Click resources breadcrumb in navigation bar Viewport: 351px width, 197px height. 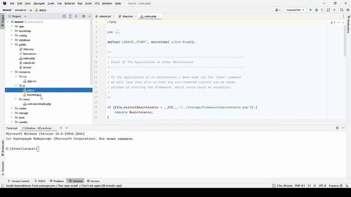point(21,10)
